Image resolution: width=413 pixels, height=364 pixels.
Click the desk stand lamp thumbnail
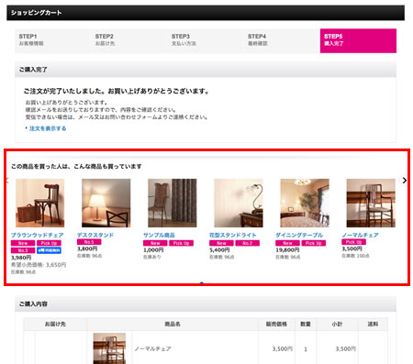(106, 203)
